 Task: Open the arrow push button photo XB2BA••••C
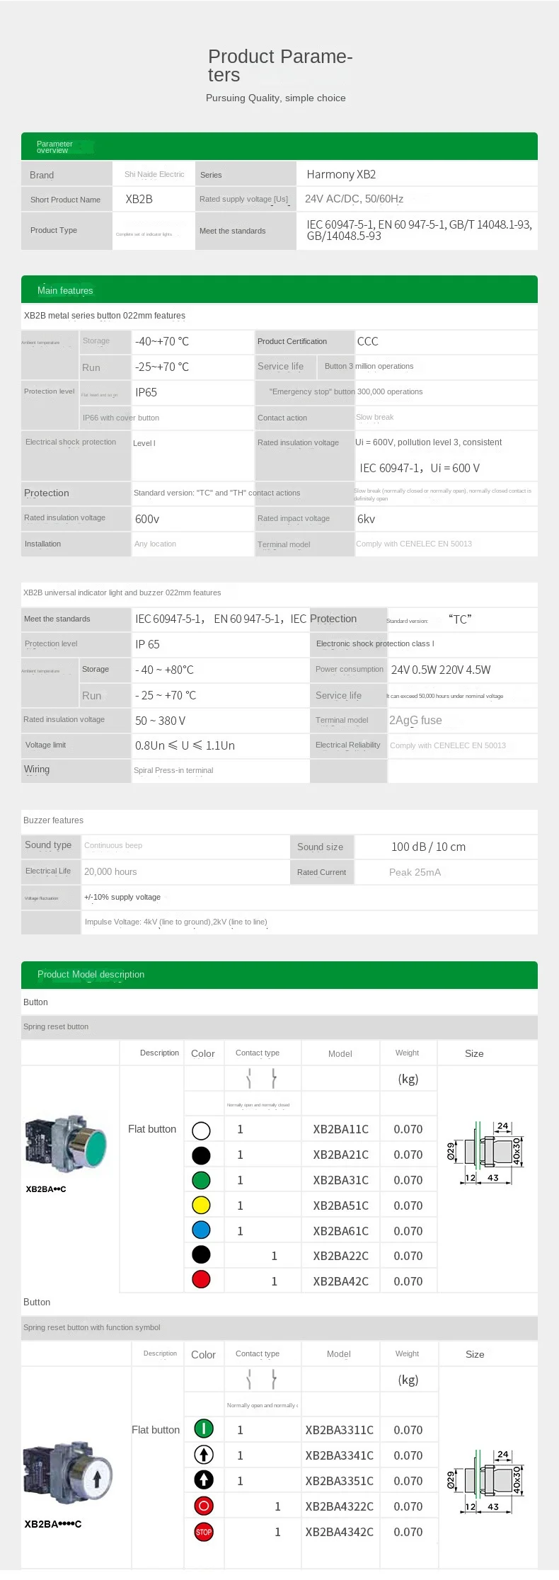point(68,1472)
